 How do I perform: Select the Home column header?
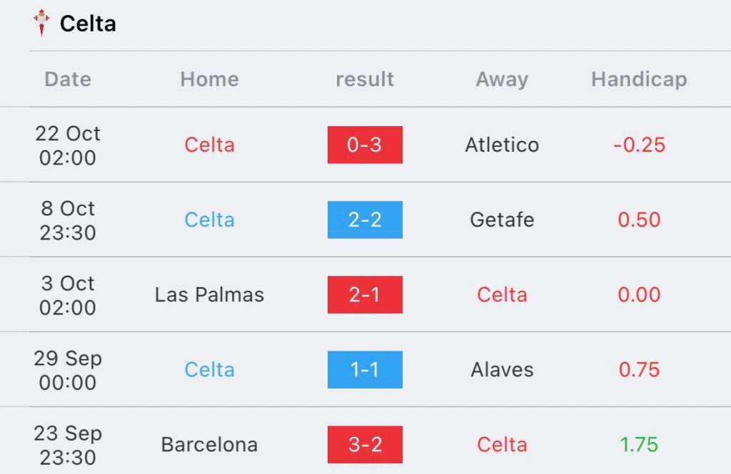tap(209, 79)
